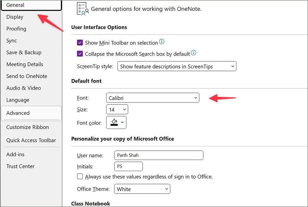
Task: Click the User name text field
Action: 158,155
